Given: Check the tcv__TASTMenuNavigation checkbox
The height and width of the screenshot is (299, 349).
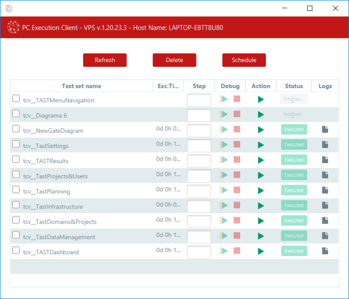Looking at the screenshot, I should (x=16, y=98).
